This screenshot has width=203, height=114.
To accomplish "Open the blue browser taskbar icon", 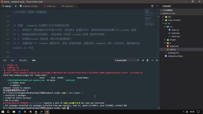I will tap(19, 112).
